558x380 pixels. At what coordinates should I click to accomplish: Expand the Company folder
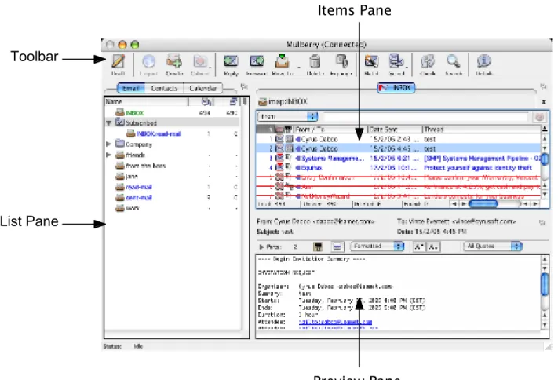[x=108, y=144]
